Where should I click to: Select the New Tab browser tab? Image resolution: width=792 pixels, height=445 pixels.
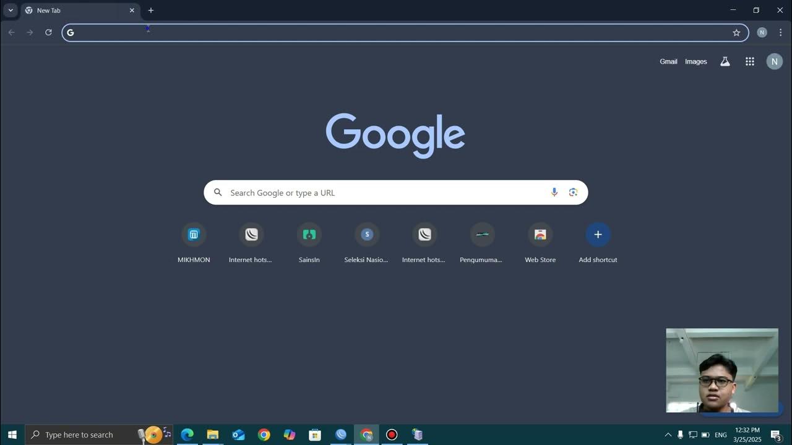(x=79, y=11)
